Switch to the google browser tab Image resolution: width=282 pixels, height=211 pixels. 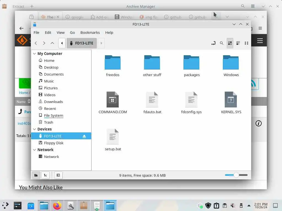point(74,17)
